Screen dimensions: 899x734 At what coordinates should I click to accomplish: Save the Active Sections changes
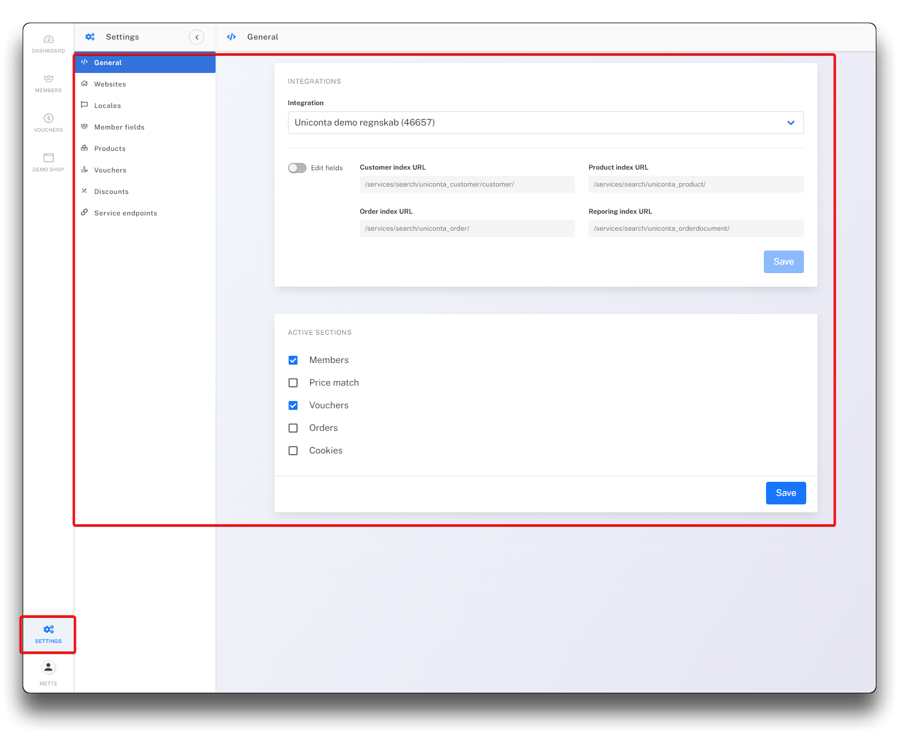point(785,493)
